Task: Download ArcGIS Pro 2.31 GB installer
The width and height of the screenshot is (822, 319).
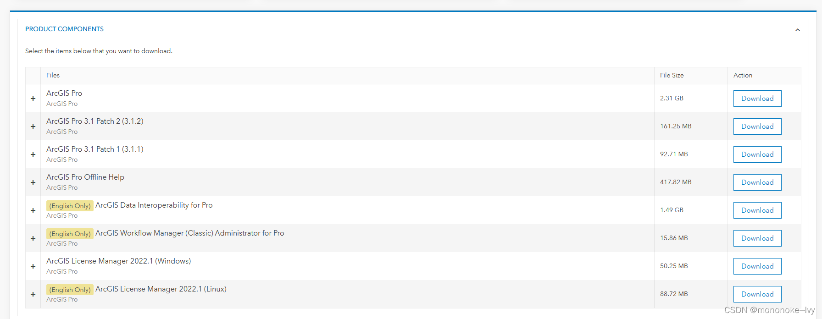Action: click(x=757, y=99)
